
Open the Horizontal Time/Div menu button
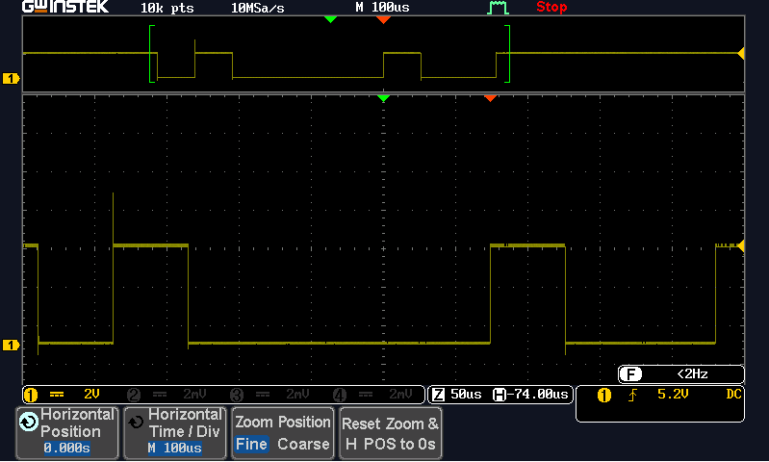(x=174, y=432)
